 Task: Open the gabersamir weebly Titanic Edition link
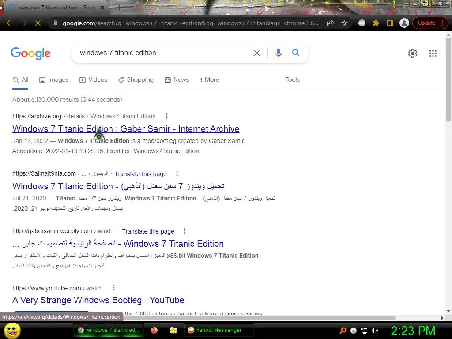(x=118, y=244)
